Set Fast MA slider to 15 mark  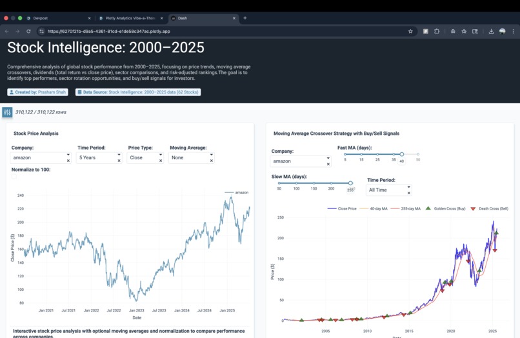[361, 154]
